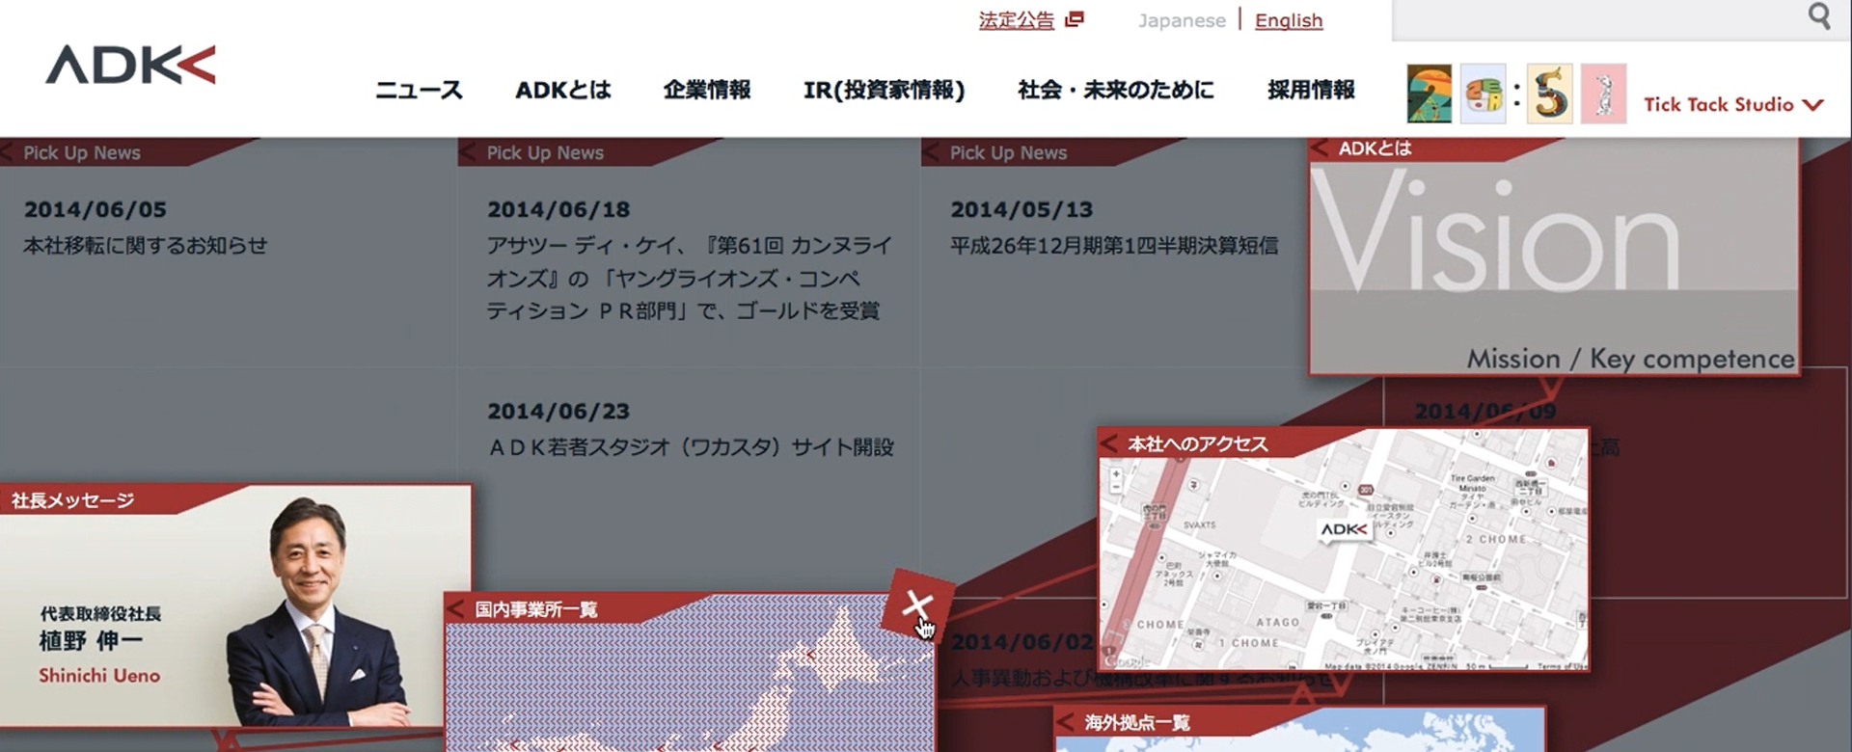
Task: Switch language to Japanese
Action: point(1182,20)
